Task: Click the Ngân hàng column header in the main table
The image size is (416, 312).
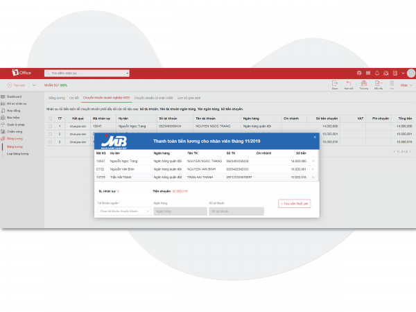Action: pos(251,119)
